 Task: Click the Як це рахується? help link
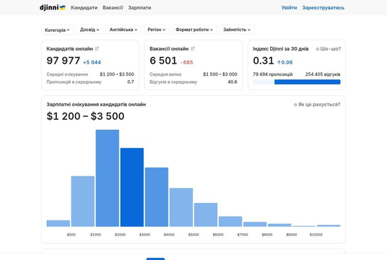[319, 105]
